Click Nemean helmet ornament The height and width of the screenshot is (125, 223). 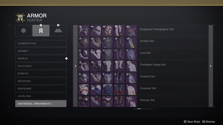point(84,101)
